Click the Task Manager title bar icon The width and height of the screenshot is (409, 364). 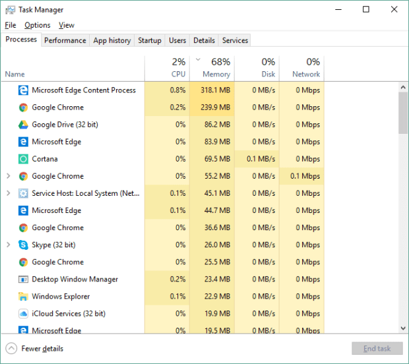[10, 10]
